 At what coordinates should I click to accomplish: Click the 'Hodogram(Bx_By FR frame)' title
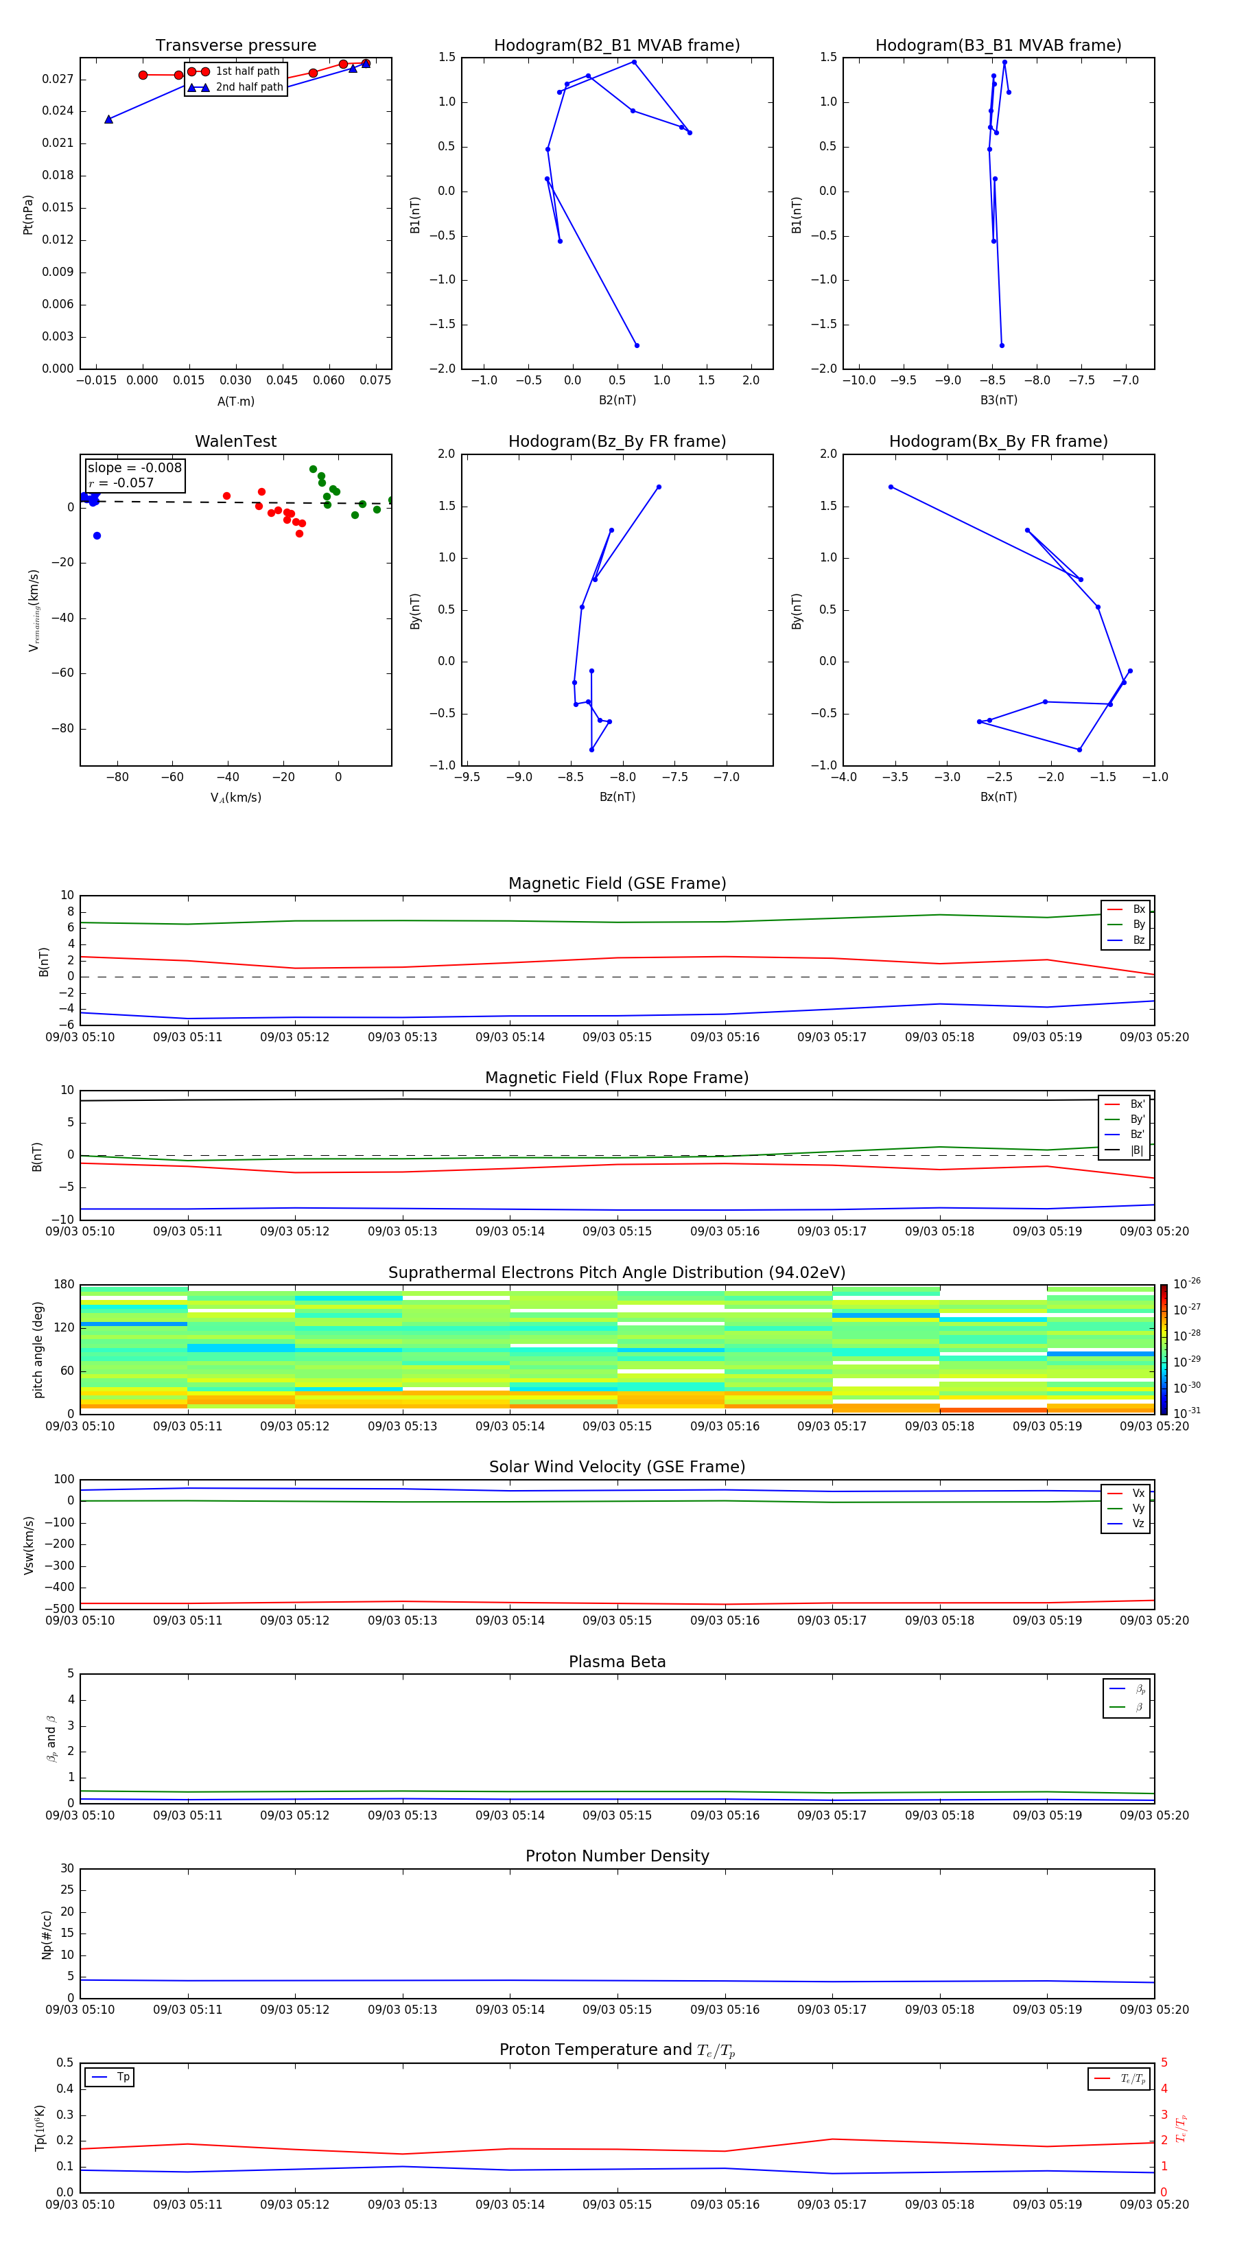998,441
